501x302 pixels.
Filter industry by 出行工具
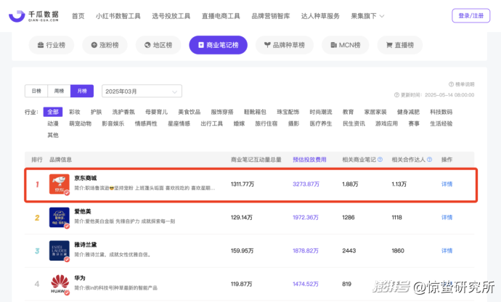click(212, 123)
